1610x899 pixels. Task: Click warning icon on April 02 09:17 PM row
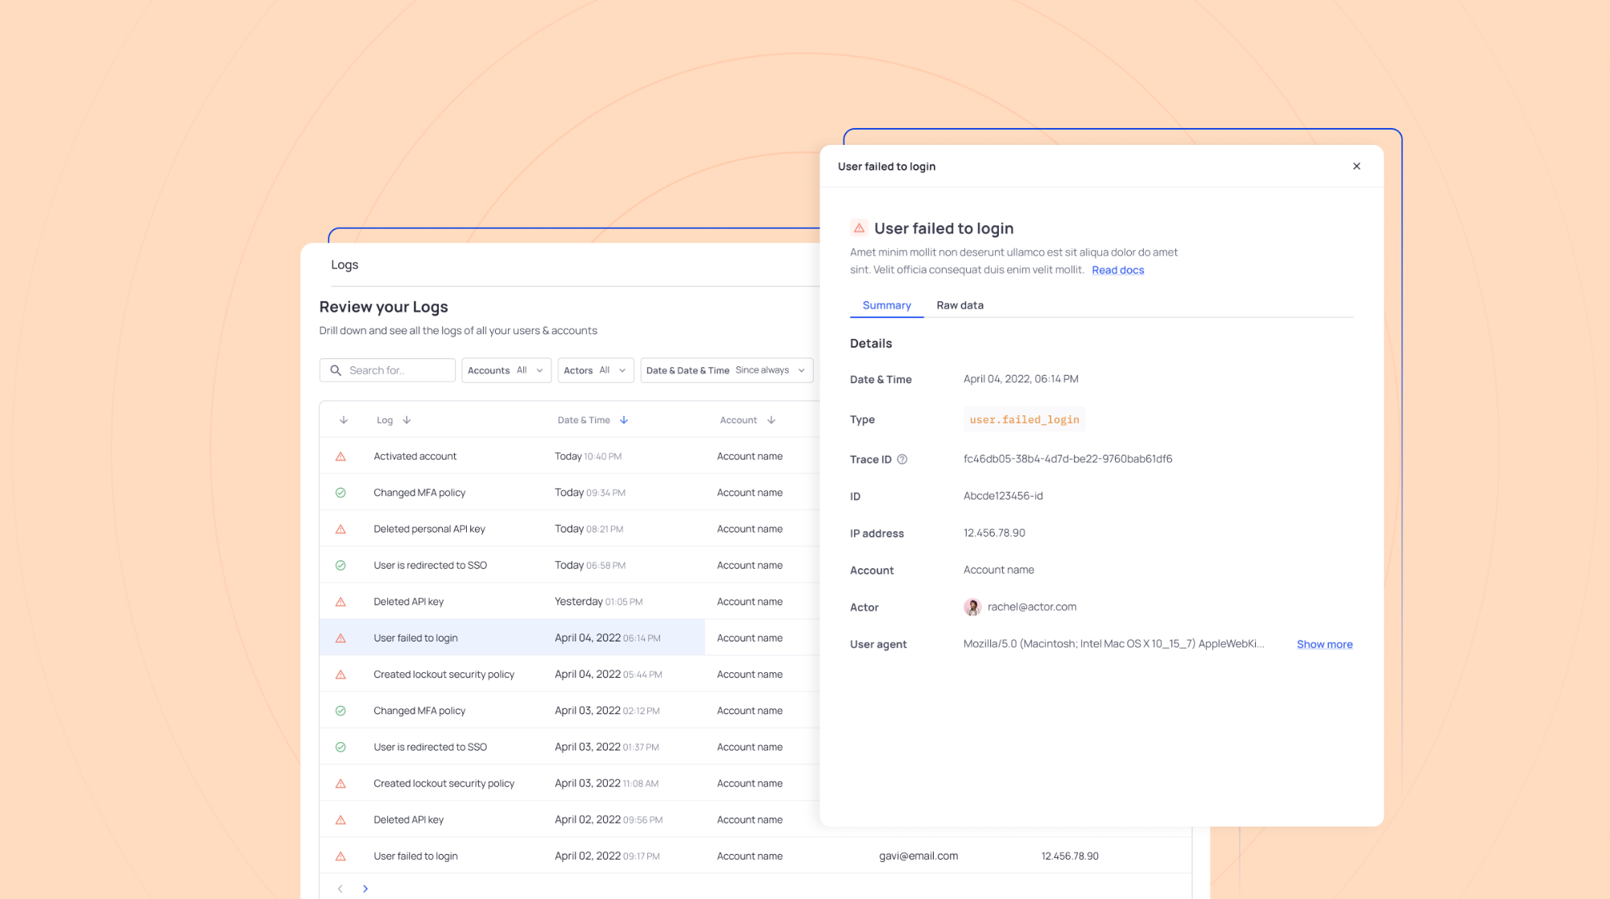(341, 856)
